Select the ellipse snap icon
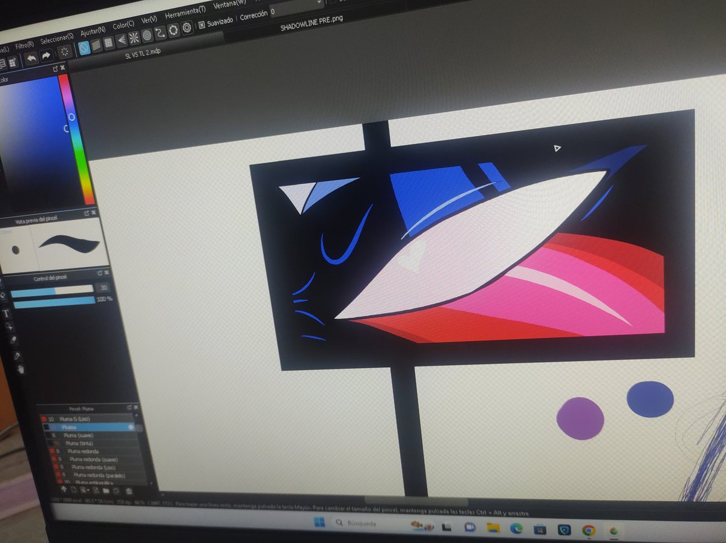The height and width of the screenshot is (543, 726). click(x=147, y=34)
